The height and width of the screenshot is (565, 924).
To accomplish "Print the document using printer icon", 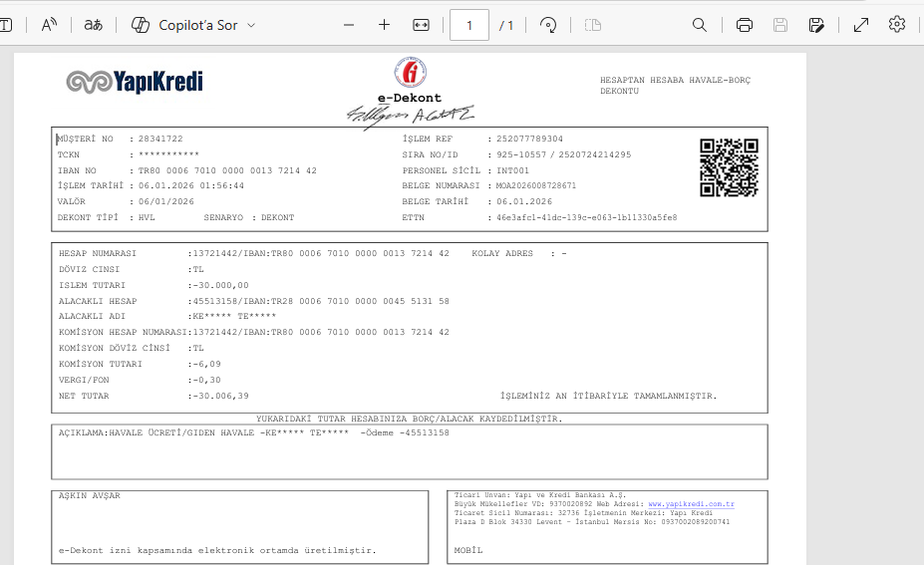I will pos(745,25).
